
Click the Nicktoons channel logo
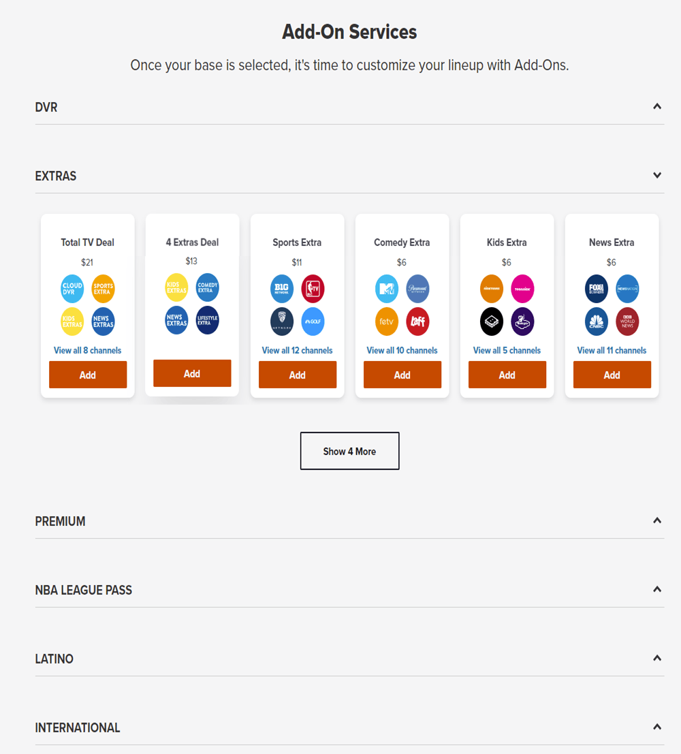[492, 289]
